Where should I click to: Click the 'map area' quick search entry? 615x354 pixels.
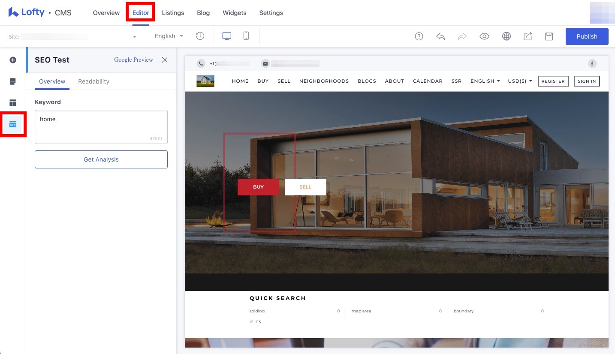pos(361,311)
